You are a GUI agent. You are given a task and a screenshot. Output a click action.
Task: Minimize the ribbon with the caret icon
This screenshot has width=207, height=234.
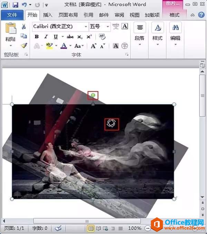pyautogui.click(x=193, y=15)
